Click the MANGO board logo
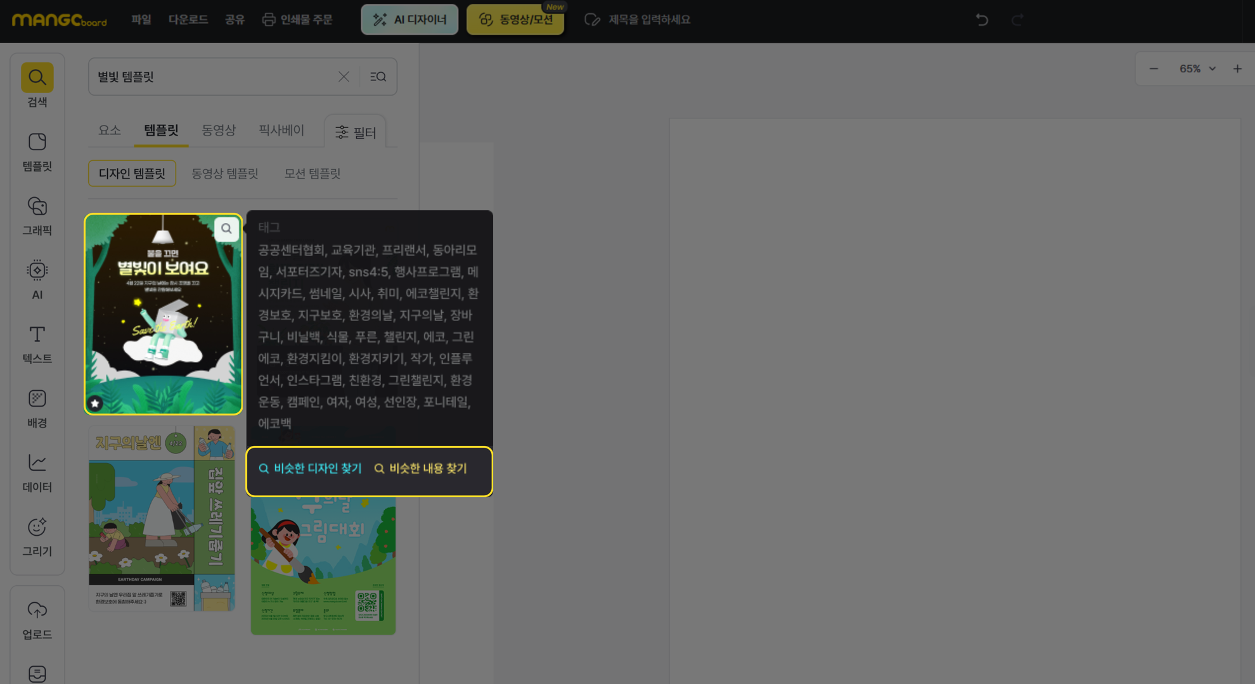1255x684 pixels. 60,20
